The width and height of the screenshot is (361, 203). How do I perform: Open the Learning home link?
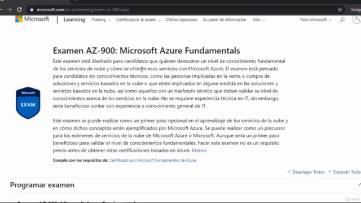click(x=74, y=20)
